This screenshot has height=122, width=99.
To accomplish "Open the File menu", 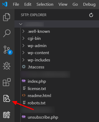I will pyautogui.click(x=16, y=4).
